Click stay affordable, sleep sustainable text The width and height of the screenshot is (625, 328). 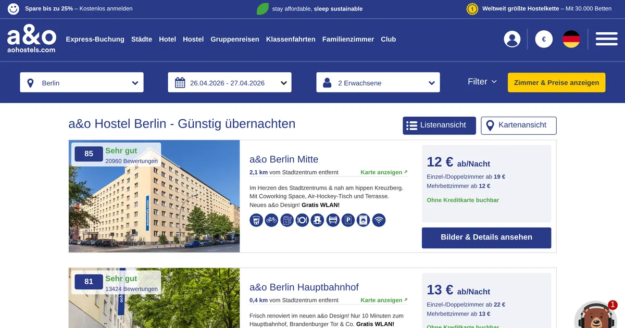click(x=317, y=9)
